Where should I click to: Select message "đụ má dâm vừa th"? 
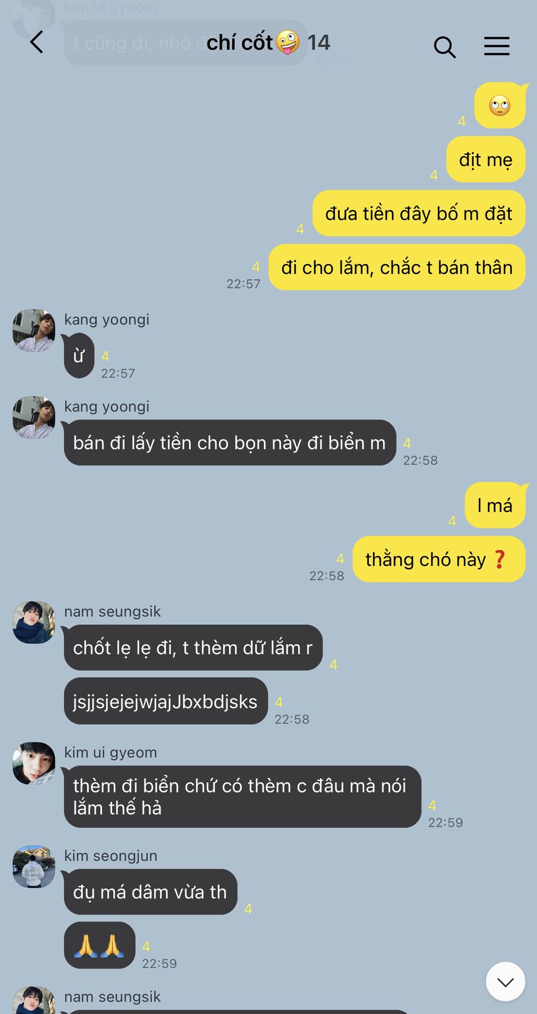(150, 892)
